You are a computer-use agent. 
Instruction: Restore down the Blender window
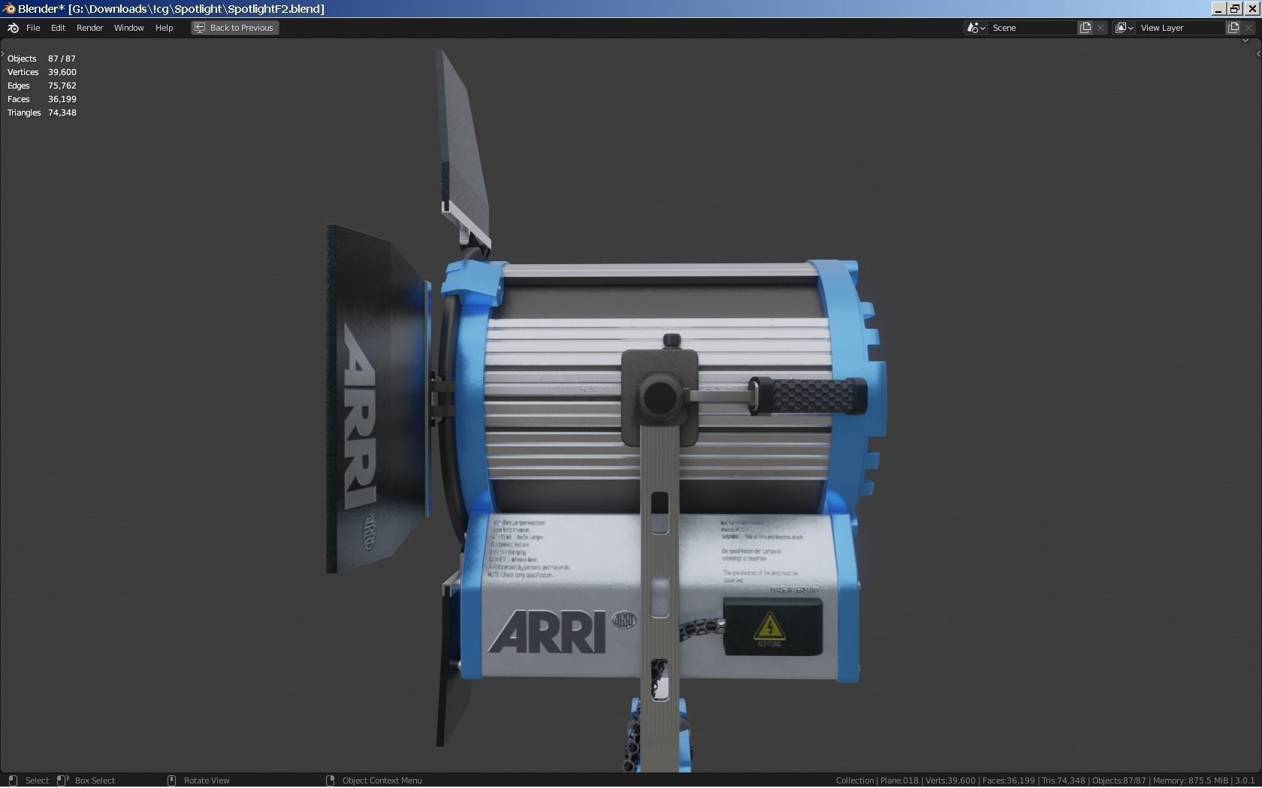point(1235,8)
